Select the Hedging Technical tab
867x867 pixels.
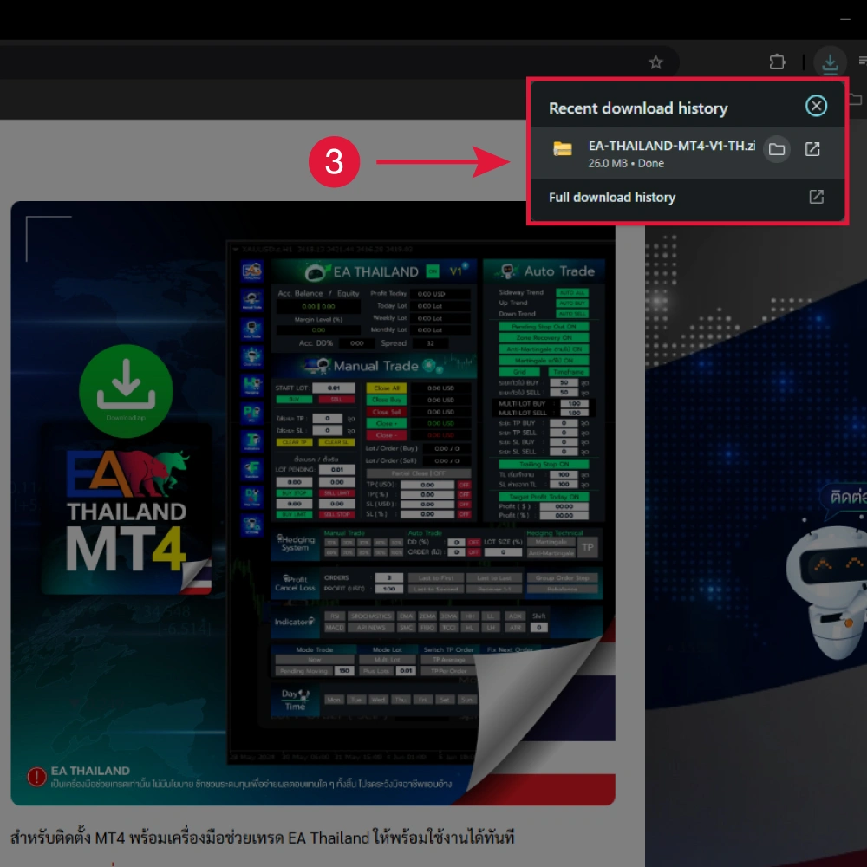(x=554, y=533)
